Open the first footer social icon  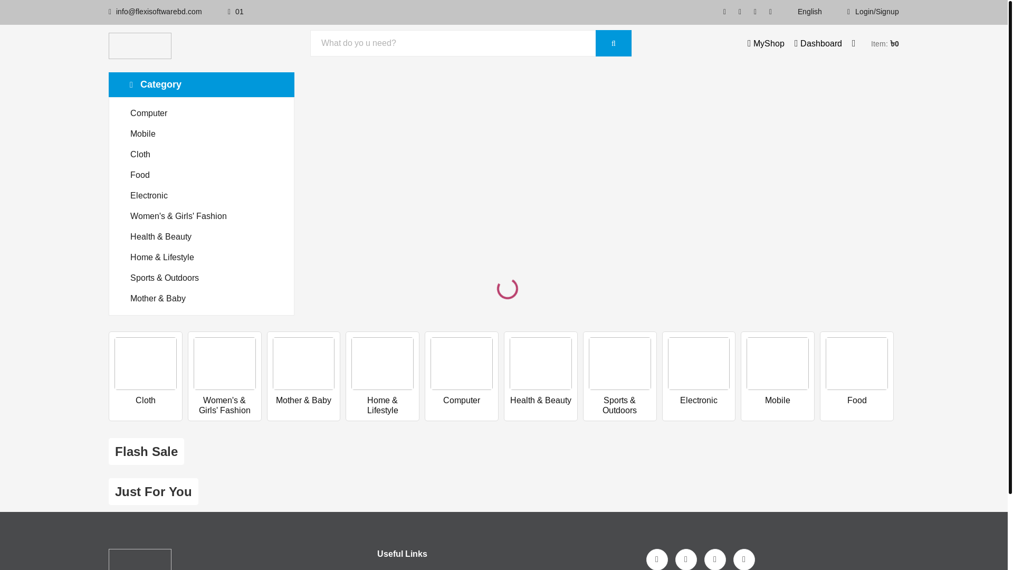[657, 559]
